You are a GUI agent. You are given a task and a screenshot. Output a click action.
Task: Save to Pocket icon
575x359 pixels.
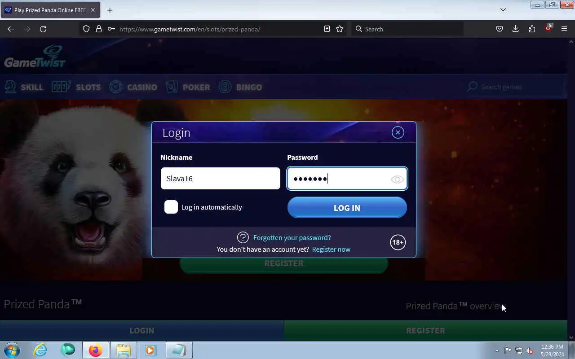[x=500, y=29]
